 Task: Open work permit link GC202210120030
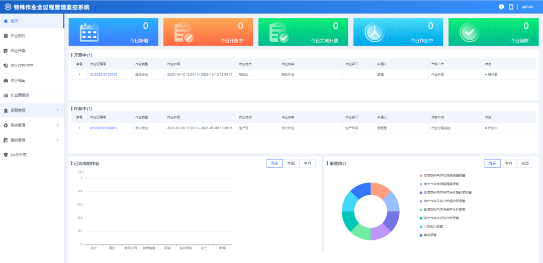[104, 74]
